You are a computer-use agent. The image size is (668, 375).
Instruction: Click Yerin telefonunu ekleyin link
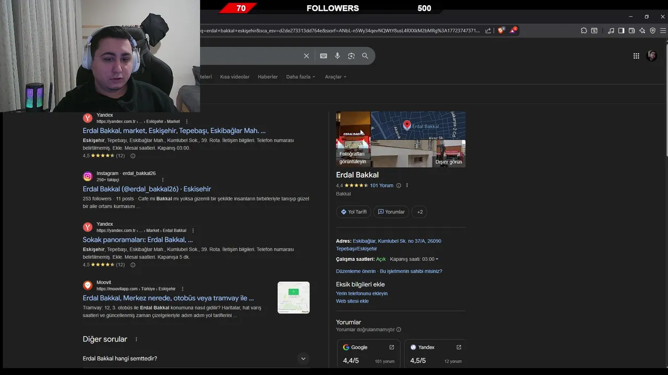[x=362, y=294]
